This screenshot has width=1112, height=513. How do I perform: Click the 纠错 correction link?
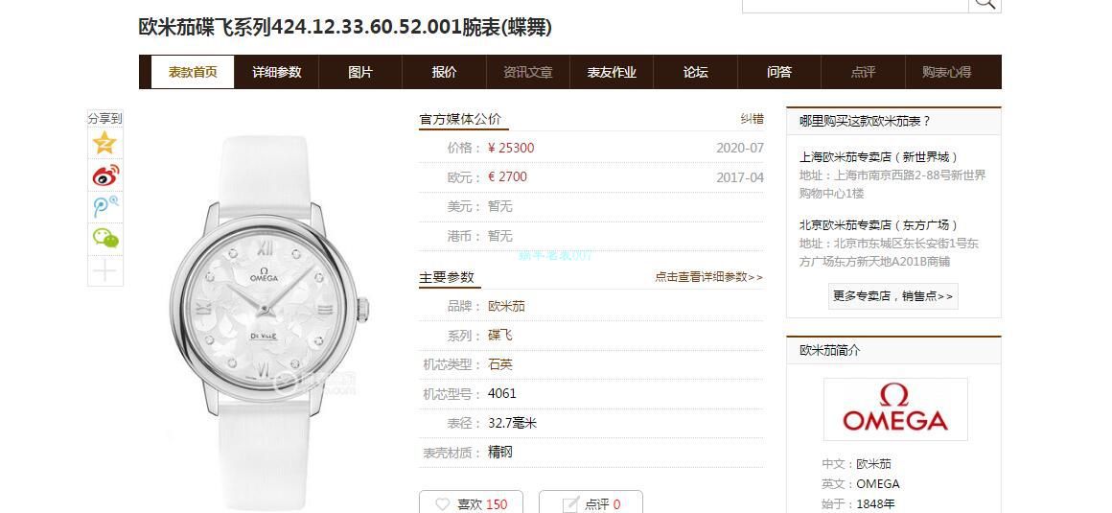tap(752, 119)
